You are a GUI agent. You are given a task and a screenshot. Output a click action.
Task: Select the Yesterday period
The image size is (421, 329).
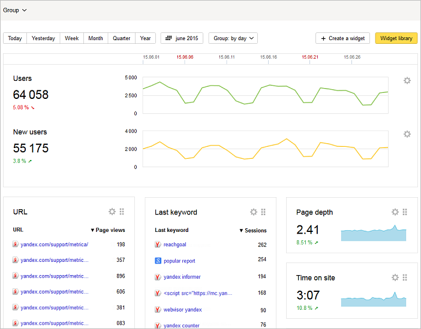[43, 38]
